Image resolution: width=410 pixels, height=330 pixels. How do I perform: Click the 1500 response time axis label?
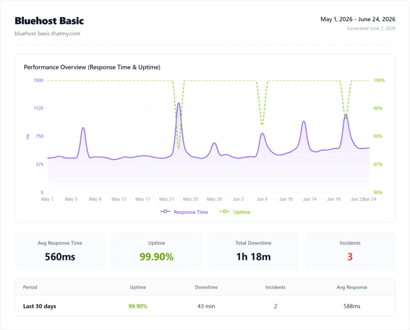coord(38,80)
